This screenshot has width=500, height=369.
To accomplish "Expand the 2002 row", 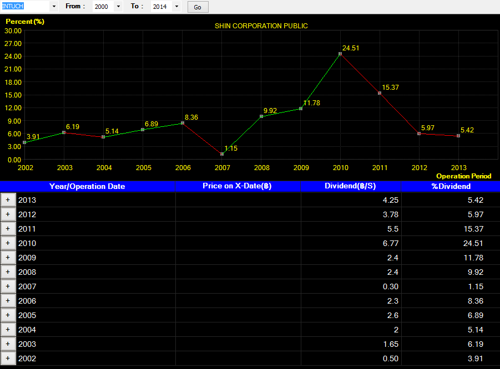I will 8,358.
